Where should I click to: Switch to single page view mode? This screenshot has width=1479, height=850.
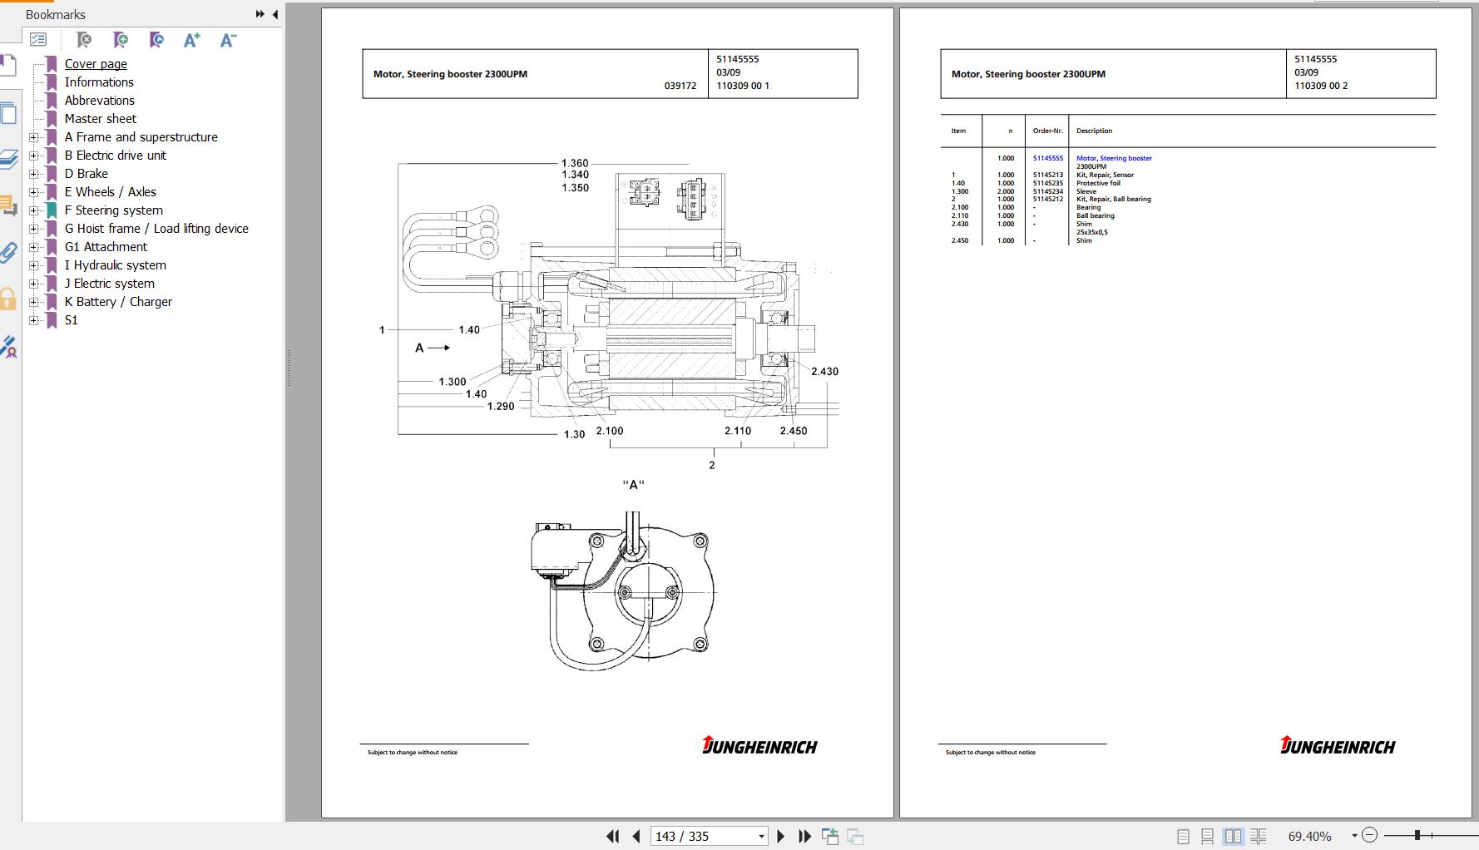tap(1183, 836)
